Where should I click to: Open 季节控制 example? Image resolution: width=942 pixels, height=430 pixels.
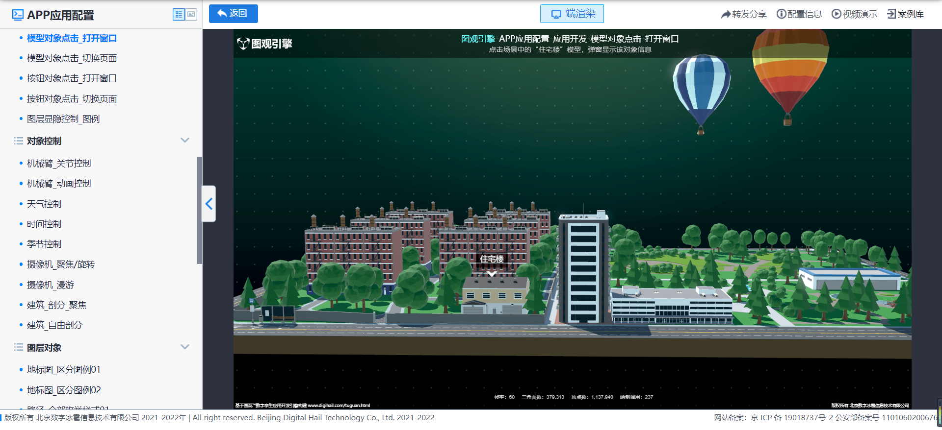[x=44, y=244]
